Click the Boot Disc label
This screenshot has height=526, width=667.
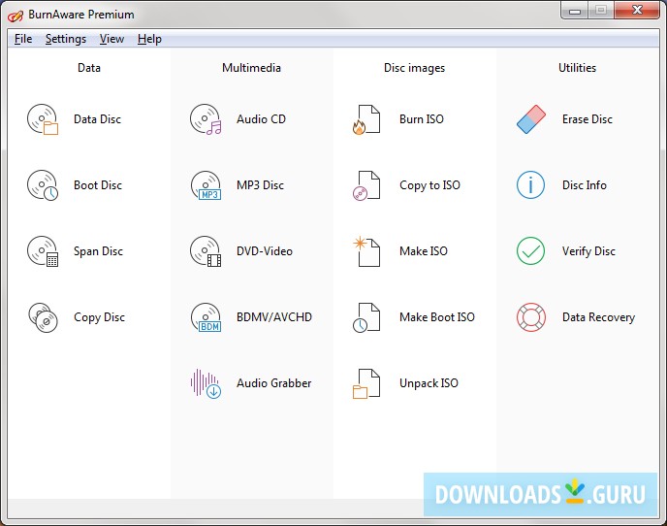[98, 185]
